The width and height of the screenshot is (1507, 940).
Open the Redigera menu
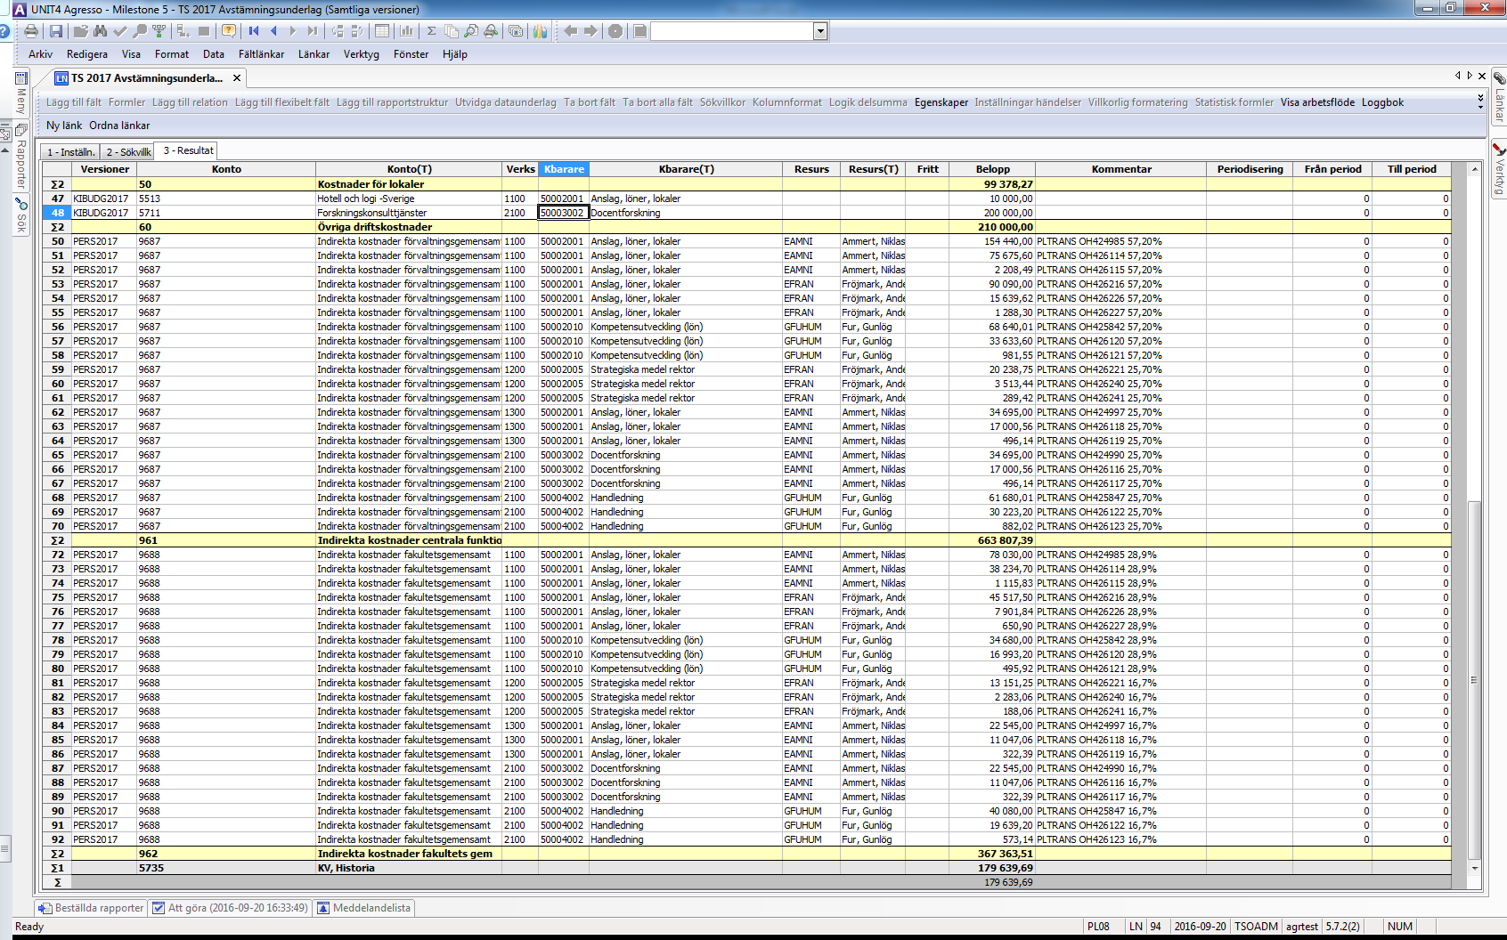pos(87,54)
